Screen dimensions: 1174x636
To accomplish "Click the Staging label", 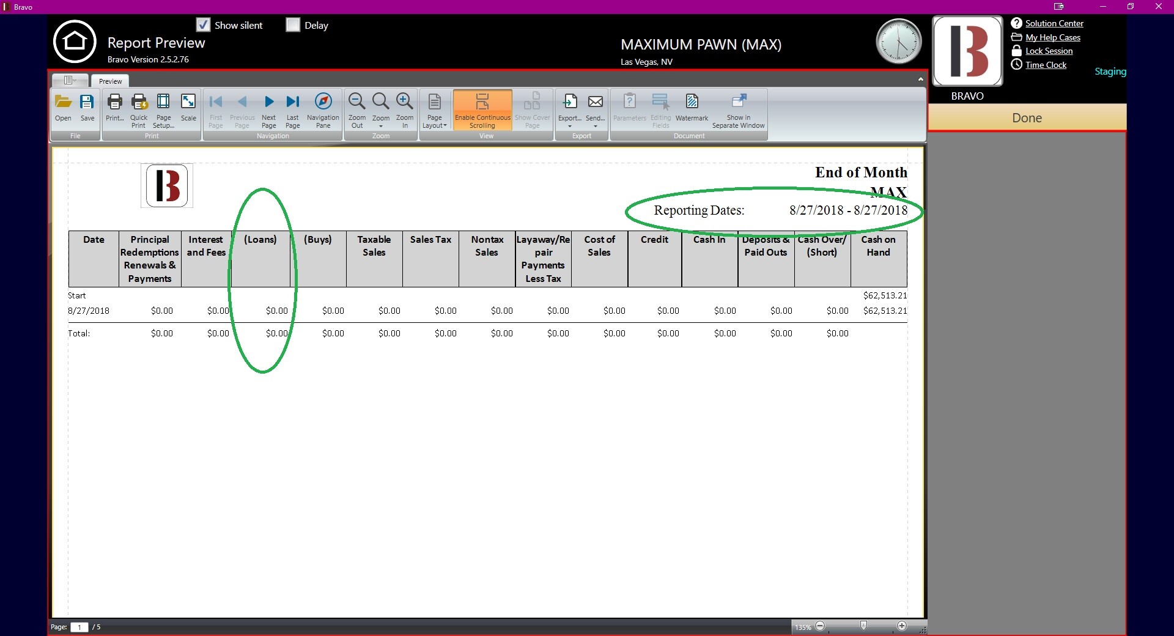I will [x=1110, y=72].
